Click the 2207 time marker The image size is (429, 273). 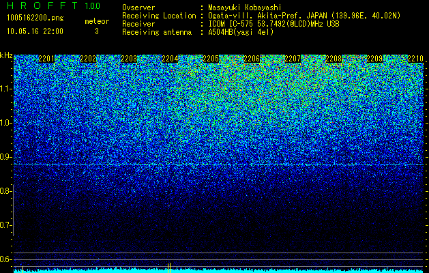tap(293, 59)
